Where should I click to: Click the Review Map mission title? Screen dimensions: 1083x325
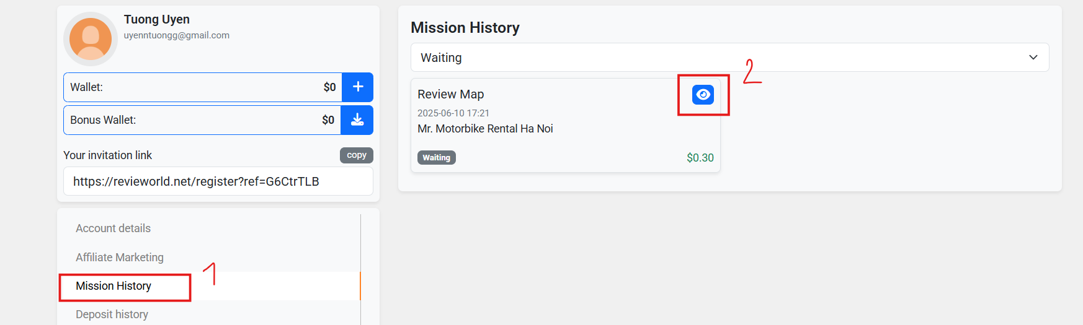tap(451, 94)
